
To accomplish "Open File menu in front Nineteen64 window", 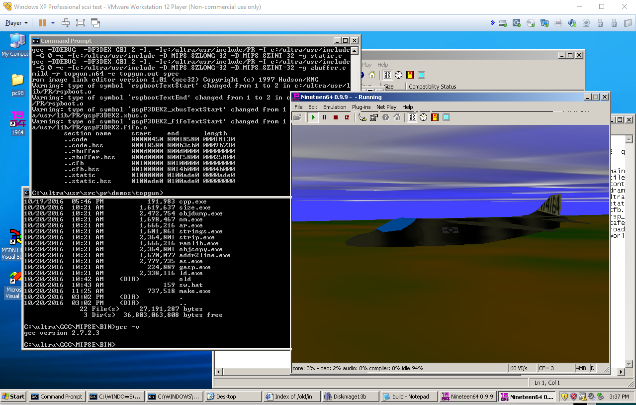I will pyautogui.click(x=298, y=107).
